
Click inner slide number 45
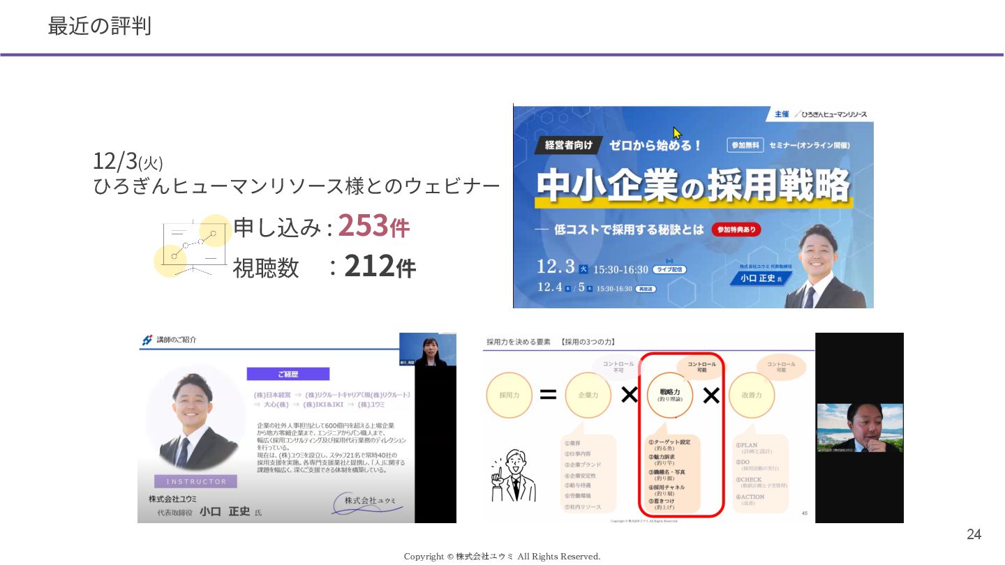pos(804,513)
